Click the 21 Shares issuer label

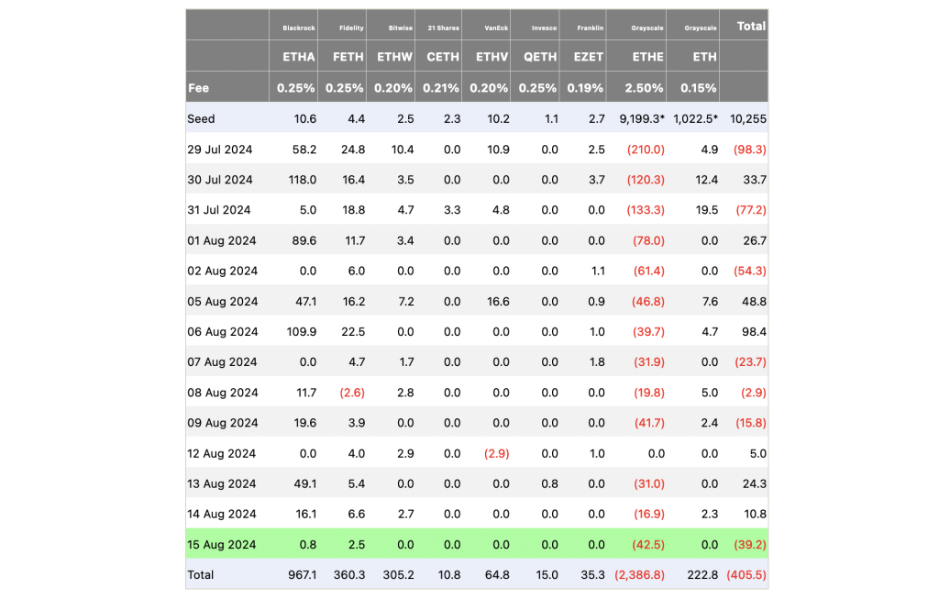click(444, 28)
